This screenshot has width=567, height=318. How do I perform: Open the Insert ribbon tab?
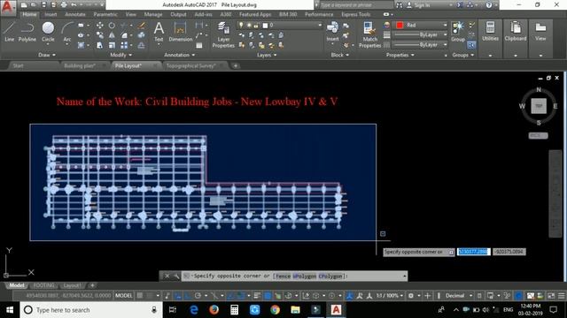click(x=50, y=14)
